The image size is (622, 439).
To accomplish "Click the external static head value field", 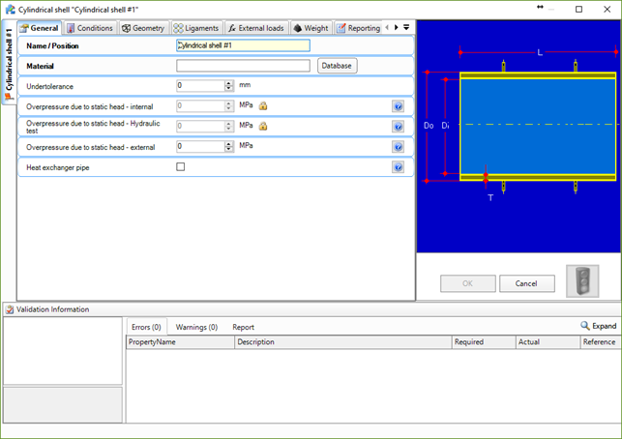I will pyautogui.click(x=200, y=146).
